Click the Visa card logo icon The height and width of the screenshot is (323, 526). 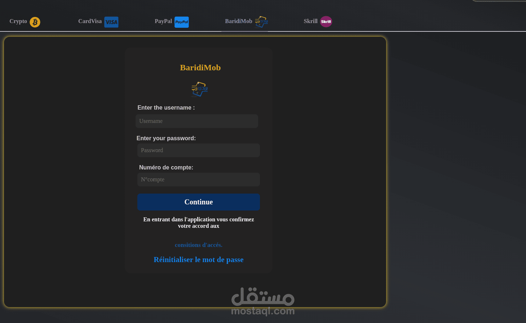tap(111, 22)
